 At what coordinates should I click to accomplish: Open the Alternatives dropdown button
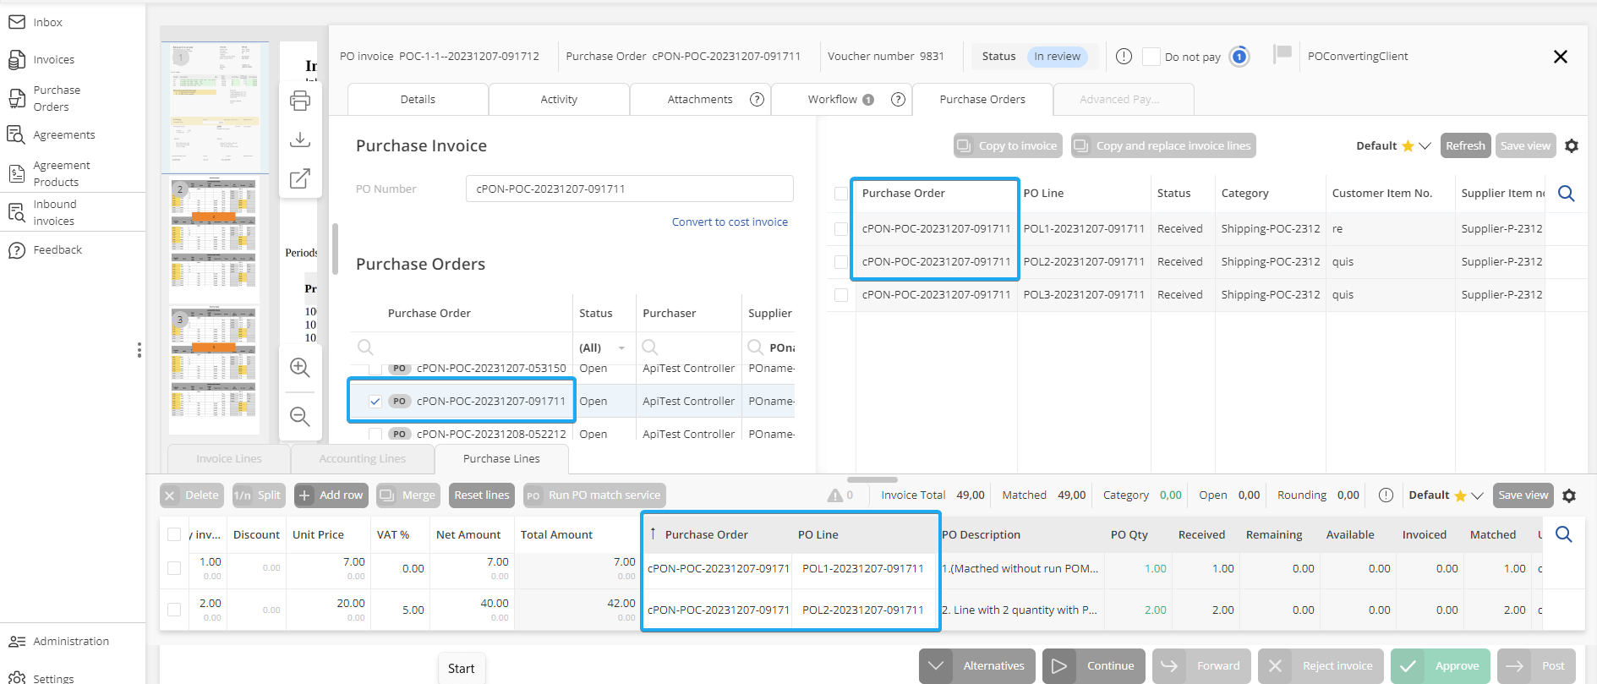coord(936,666)
